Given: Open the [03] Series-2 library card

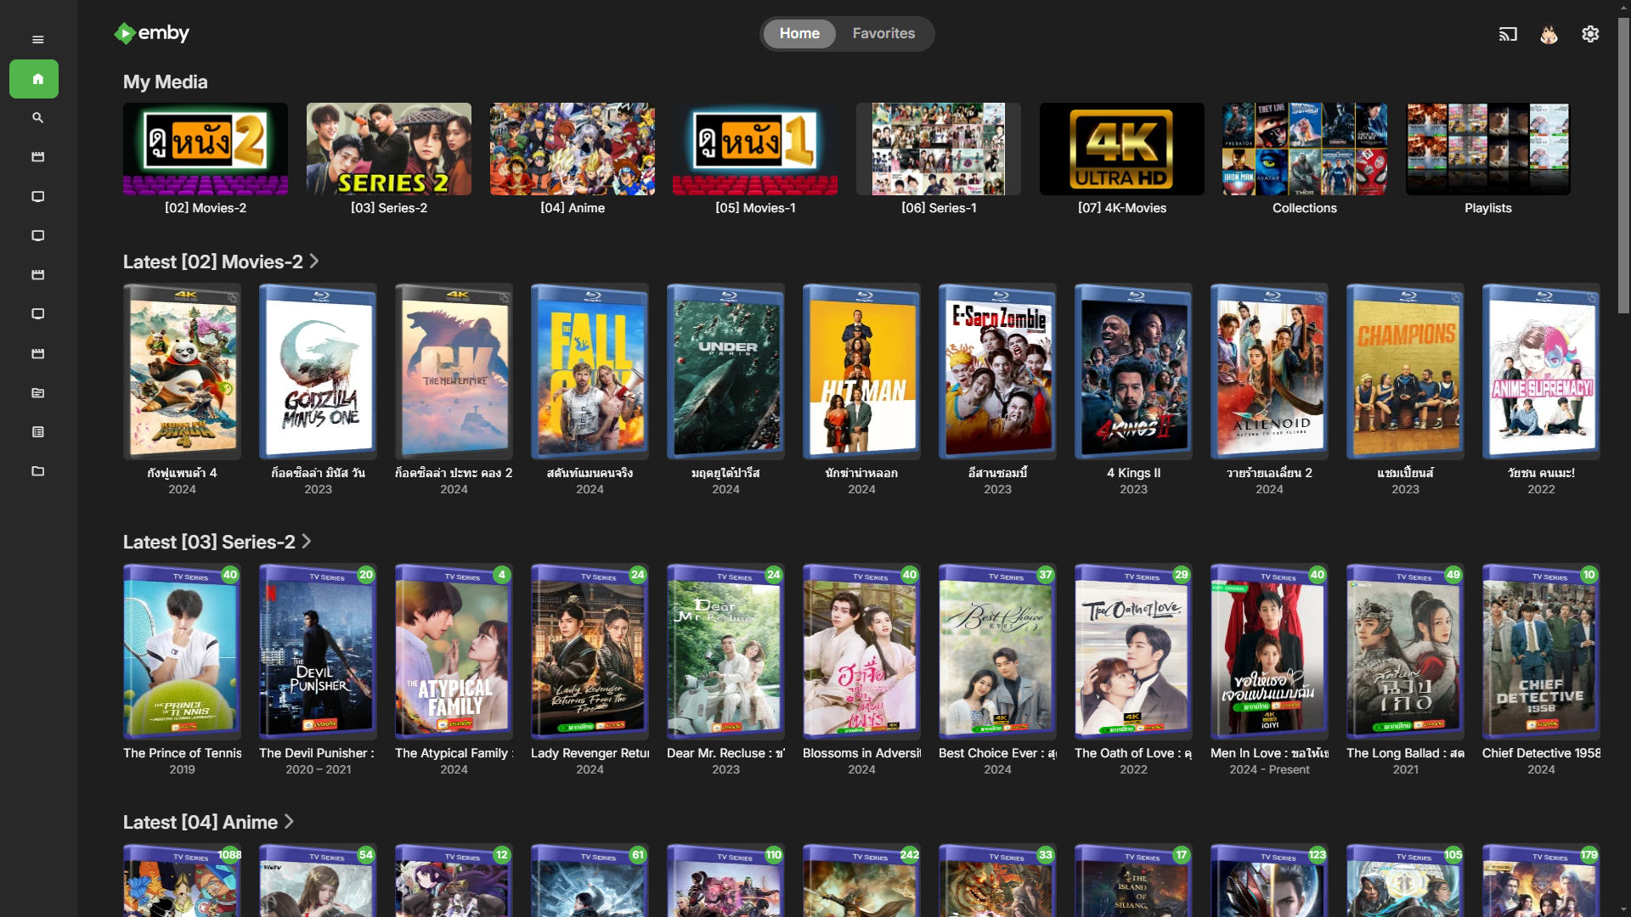Looking at the screenshot, I should click(x=389, y=149).
